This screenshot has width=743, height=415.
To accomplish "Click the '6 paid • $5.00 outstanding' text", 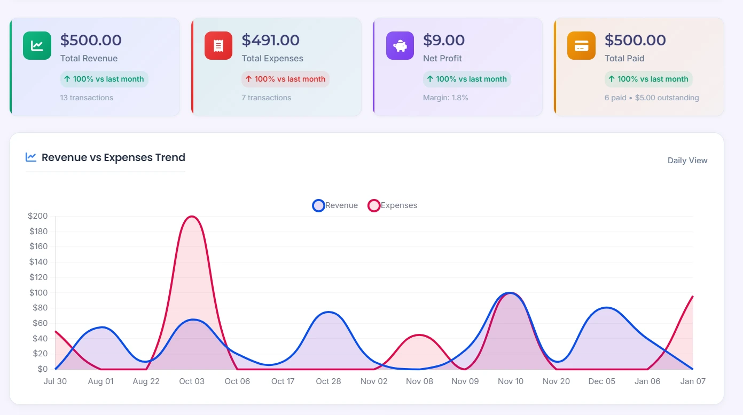I will click(652, 98).
